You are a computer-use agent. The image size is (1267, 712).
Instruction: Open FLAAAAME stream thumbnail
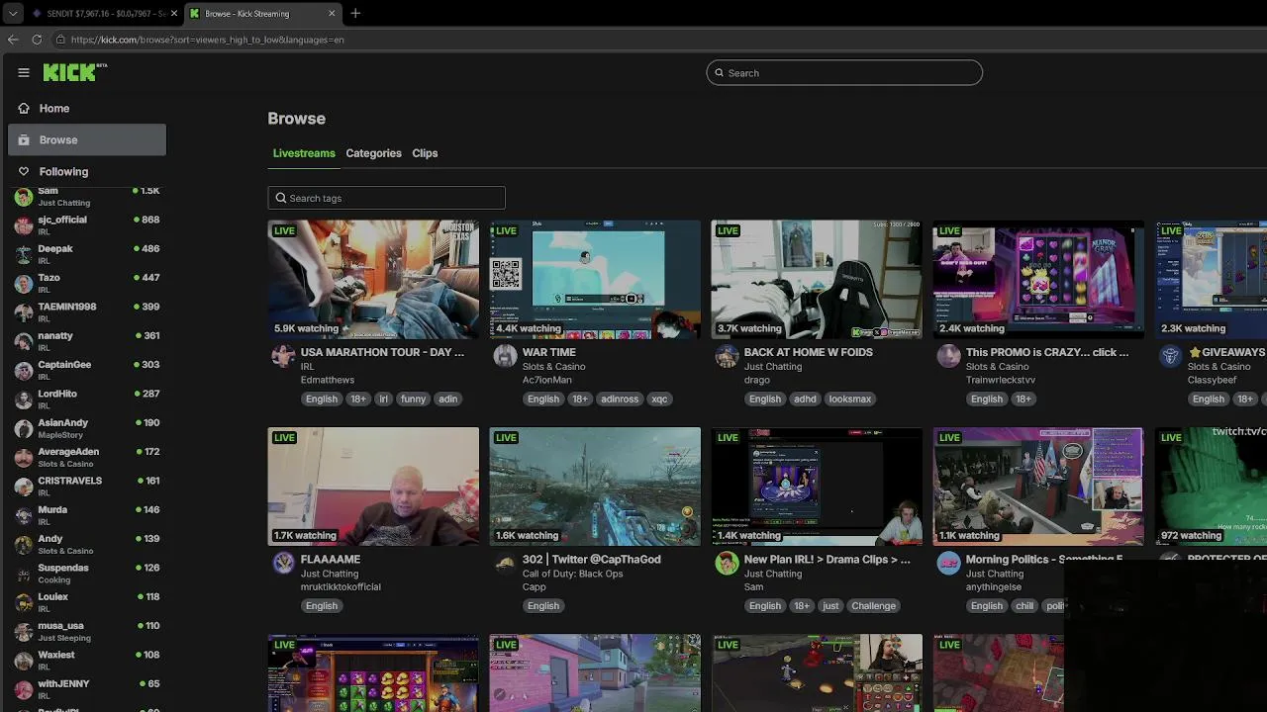tap(373, 487)
